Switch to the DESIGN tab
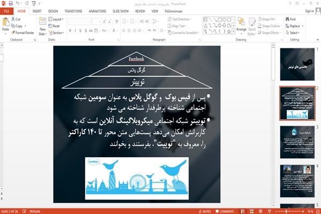This screenshot has width=321, height=214. tap(53, 11)
